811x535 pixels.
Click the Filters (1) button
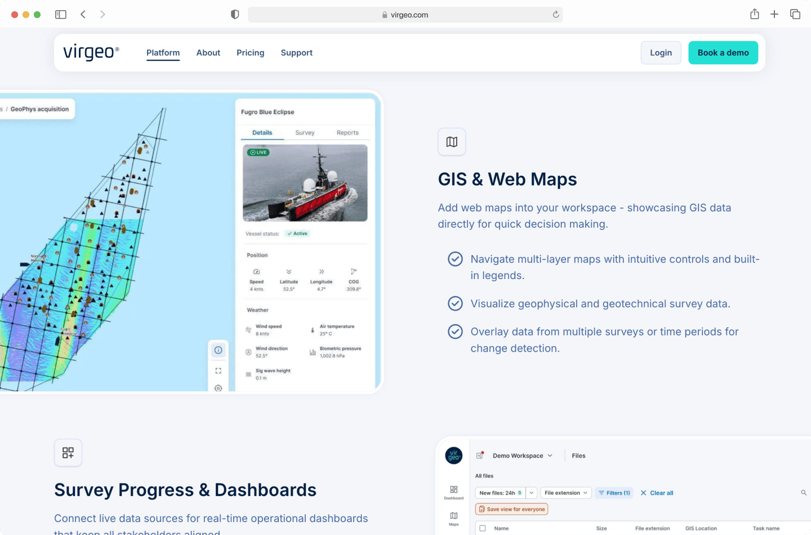pyautogui.click(x=614, y=493)
